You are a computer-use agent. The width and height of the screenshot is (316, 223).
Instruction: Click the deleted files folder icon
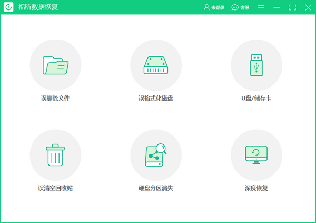point(55,65)
